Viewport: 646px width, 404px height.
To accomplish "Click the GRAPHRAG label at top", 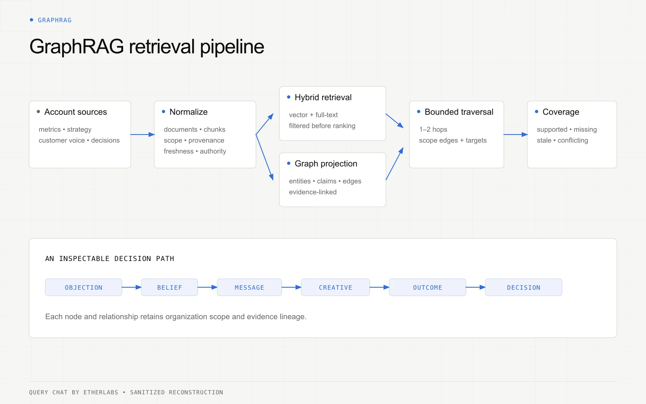I will click(x=55, y=20).
